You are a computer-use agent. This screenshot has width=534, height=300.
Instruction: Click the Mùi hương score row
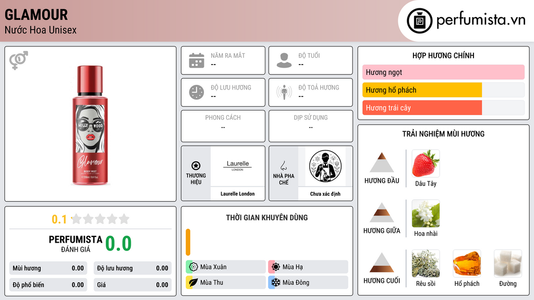pos(48,268)
